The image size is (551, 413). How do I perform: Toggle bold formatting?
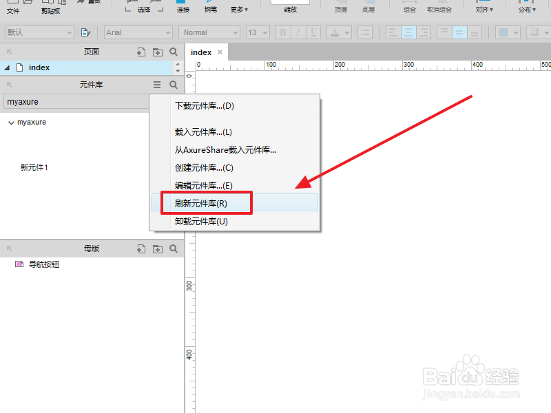(x=283, y=32)
